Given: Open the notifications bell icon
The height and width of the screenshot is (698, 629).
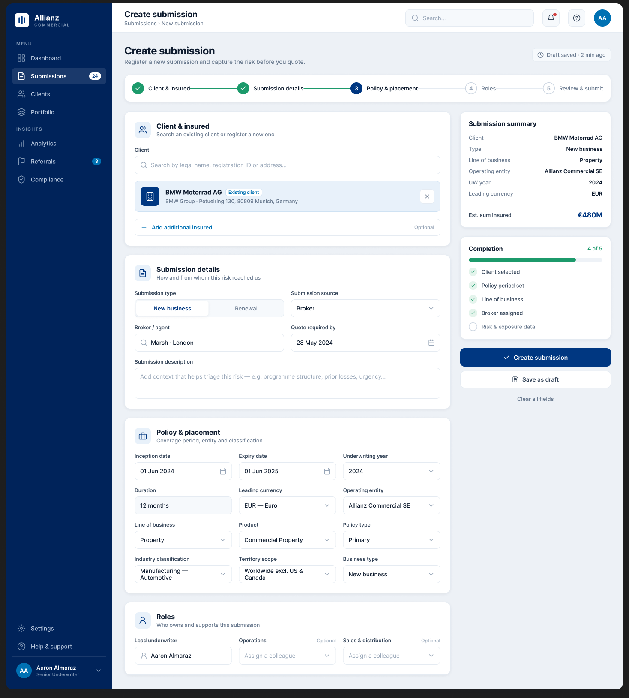Looking at the screenshot, I should coord(551,18).
